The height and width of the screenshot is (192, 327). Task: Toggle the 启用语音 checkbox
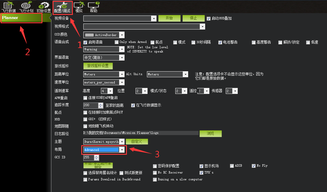click(85, 42)
